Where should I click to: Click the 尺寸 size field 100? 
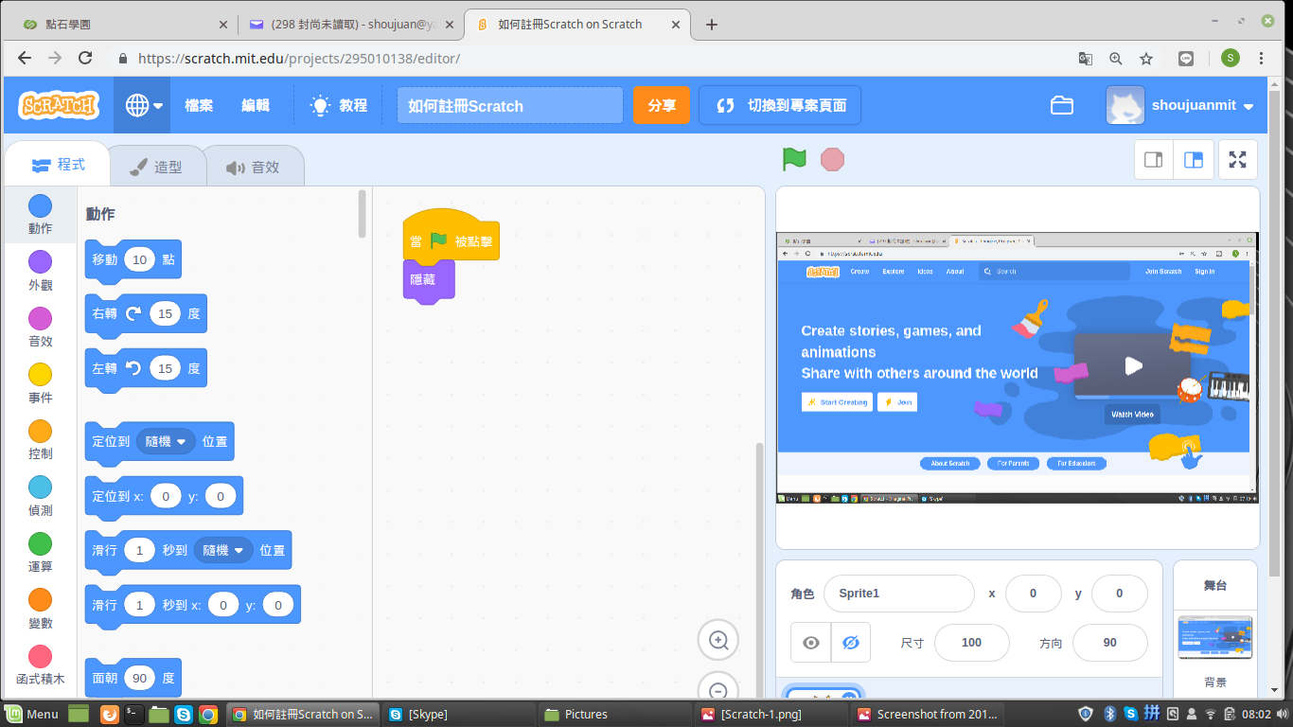(971, 643)
